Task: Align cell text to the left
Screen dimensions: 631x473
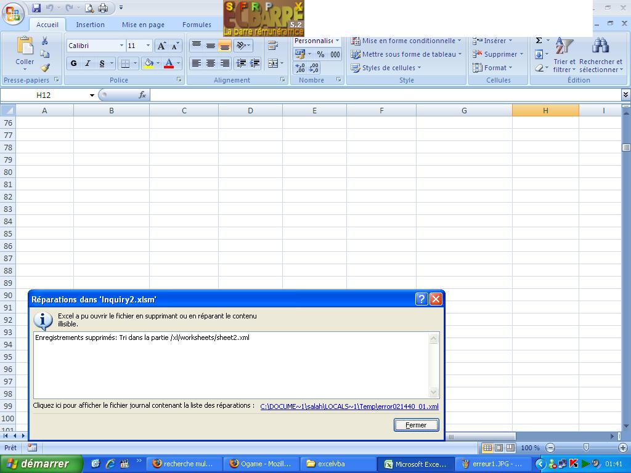Action: (x=197, y=63)
